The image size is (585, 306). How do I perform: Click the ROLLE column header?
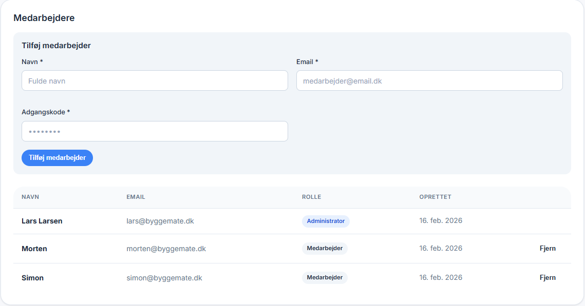(311, 197)
